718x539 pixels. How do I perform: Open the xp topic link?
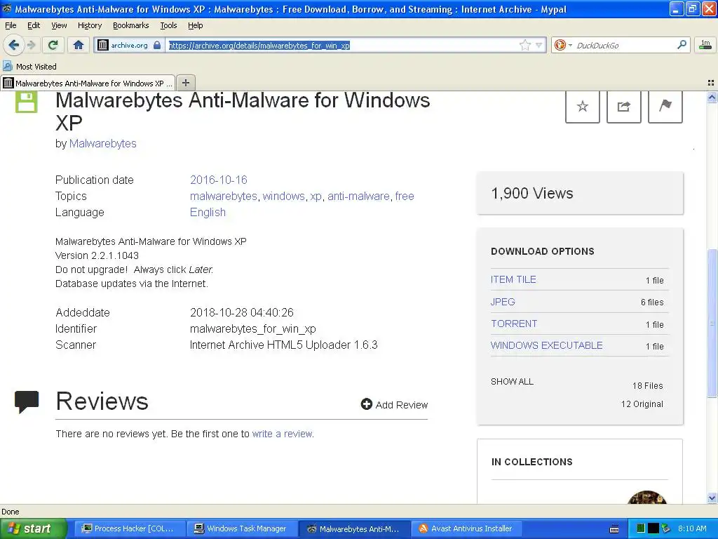[316, 197]
